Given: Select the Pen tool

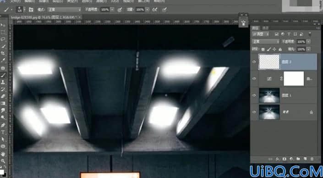Looking at the screenshot, I should click(3, 125).
